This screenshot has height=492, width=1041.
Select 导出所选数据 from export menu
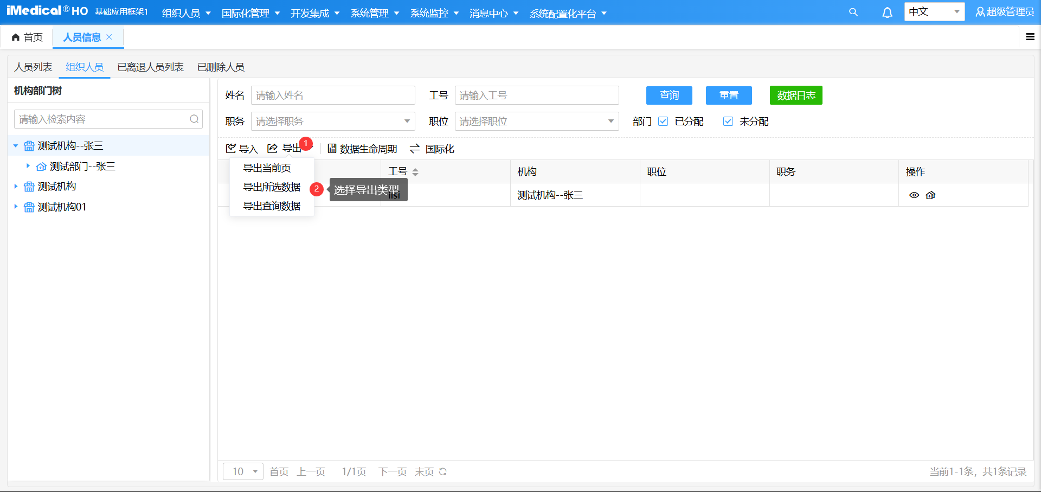272,187
